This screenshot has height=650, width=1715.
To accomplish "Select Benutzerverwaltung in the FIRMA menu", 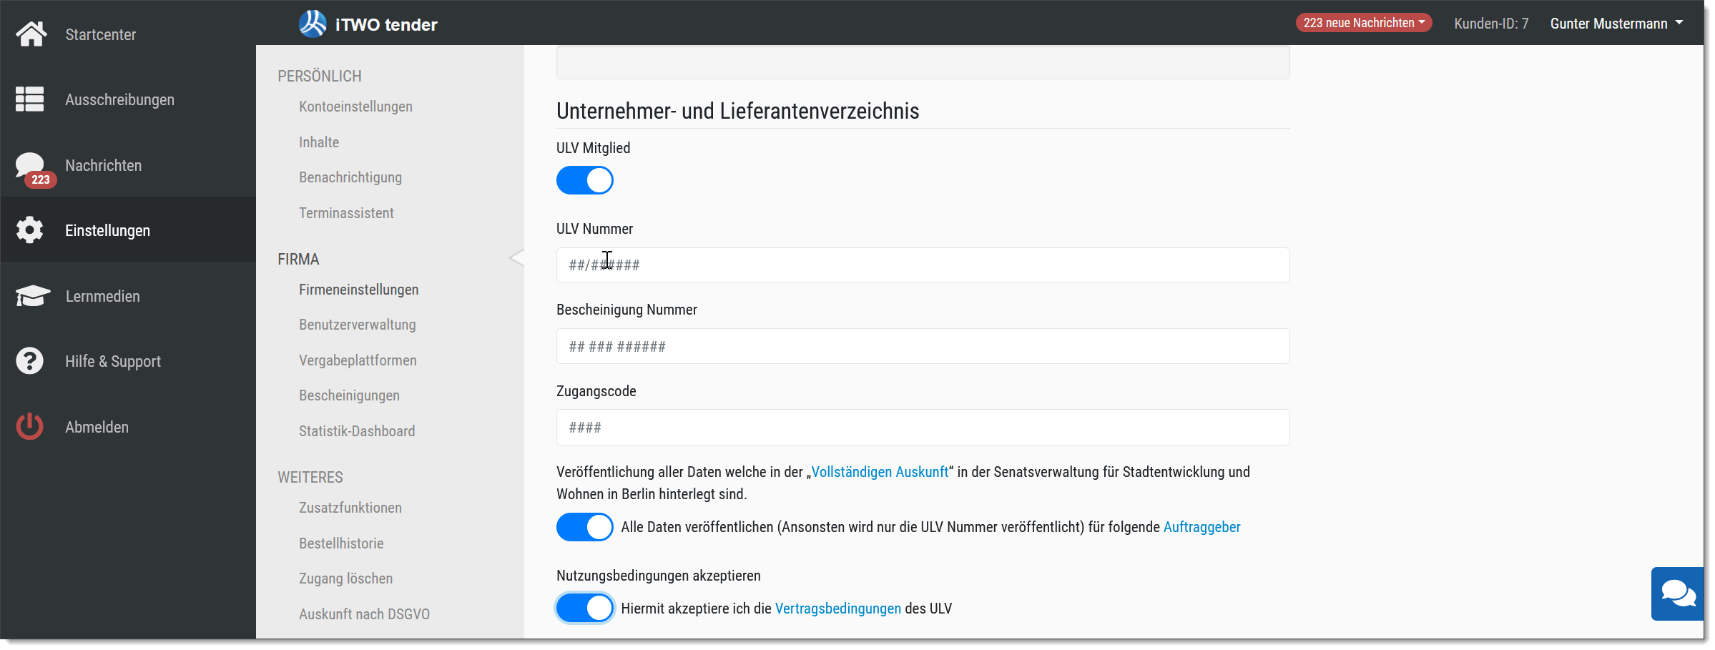I will (x=357, y=325).
